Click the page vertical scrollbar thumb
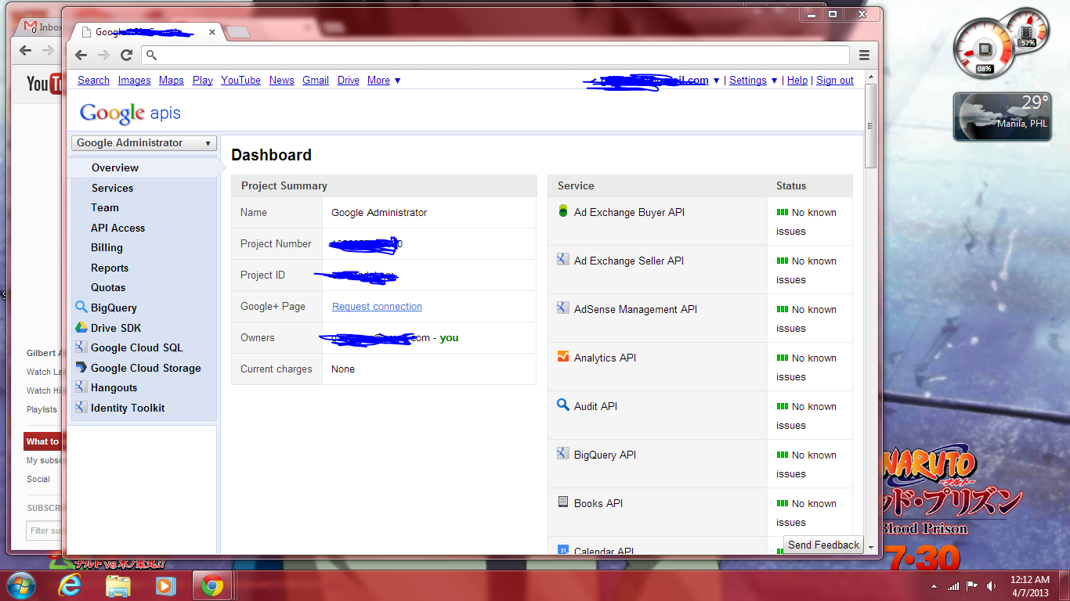The image size is (1070, 601). [870, 125]
